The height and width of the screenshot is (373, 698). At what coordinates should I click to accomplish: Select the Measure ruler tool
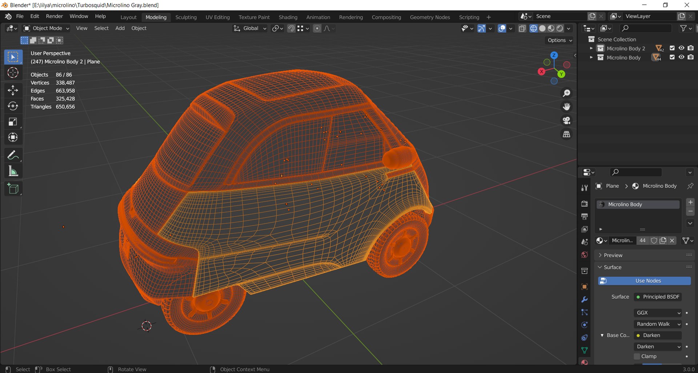tap(13, 171)
